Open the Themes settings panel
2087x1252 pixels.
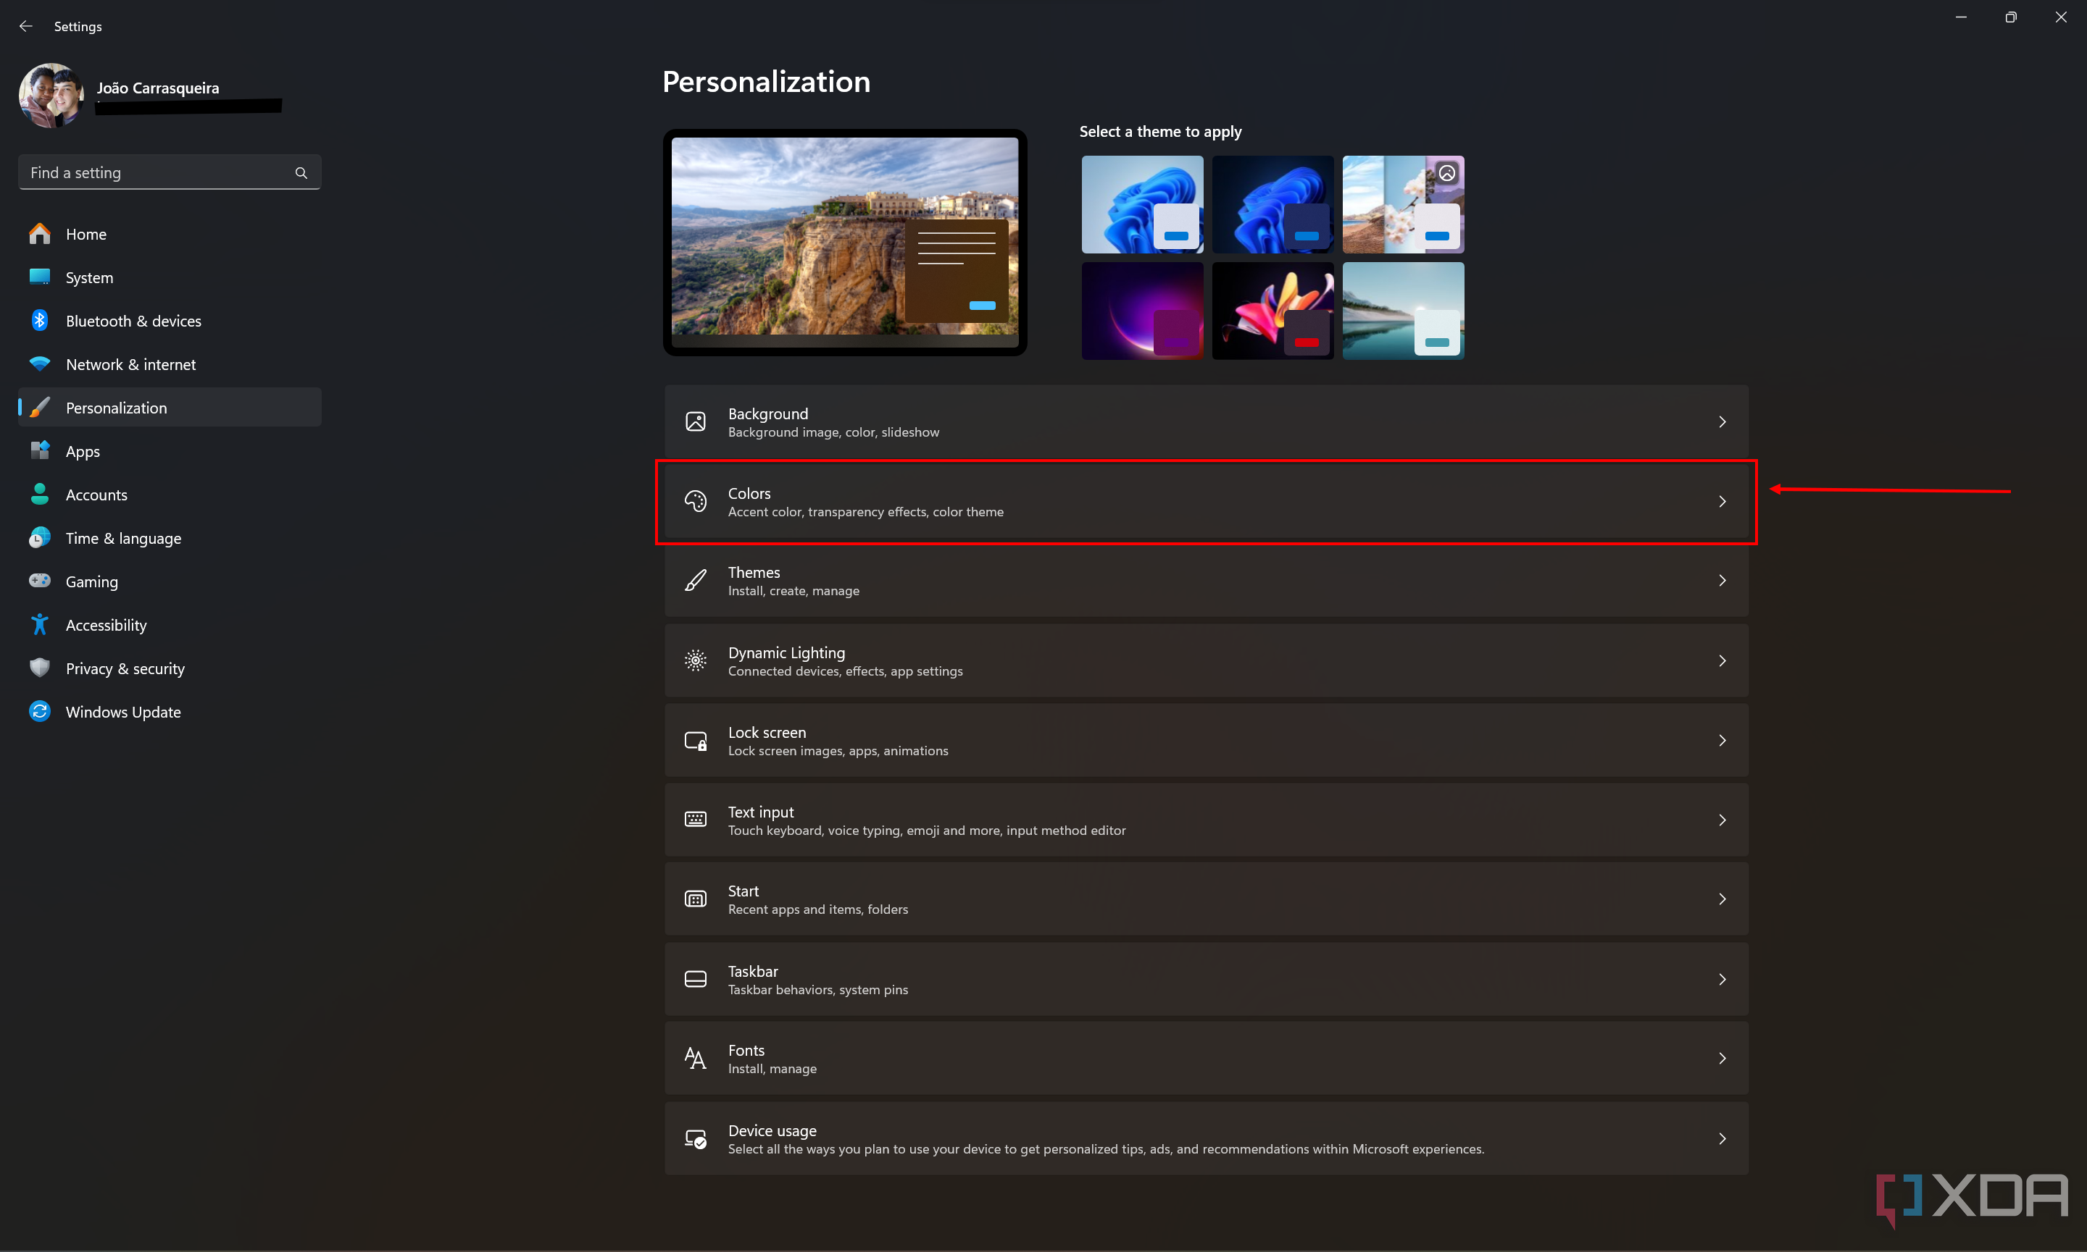(x=1207, y=580)
